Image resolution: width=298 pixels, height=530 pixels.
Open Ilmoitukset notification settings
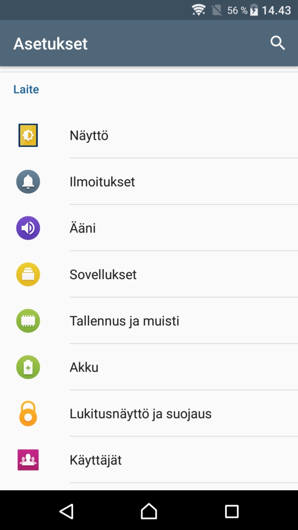coord(149,182)
